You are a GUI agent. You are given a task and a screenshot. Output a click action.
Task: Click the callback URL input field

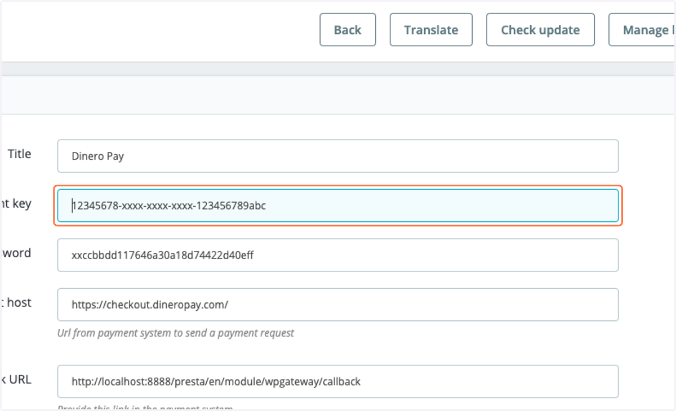(338, 381)
